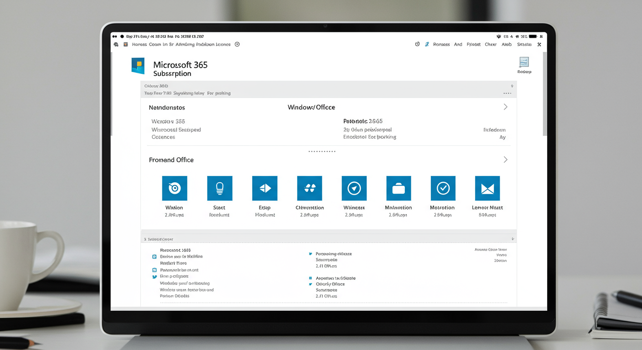This screenshot has height=350, width=642.
Task: Open the three-dot menu in the gray header
Action: 507,93
